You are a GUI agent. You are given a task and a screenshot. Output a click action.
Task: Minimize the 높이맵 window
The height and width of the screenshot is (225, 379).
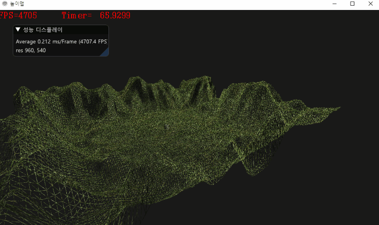tap(334, 4)
